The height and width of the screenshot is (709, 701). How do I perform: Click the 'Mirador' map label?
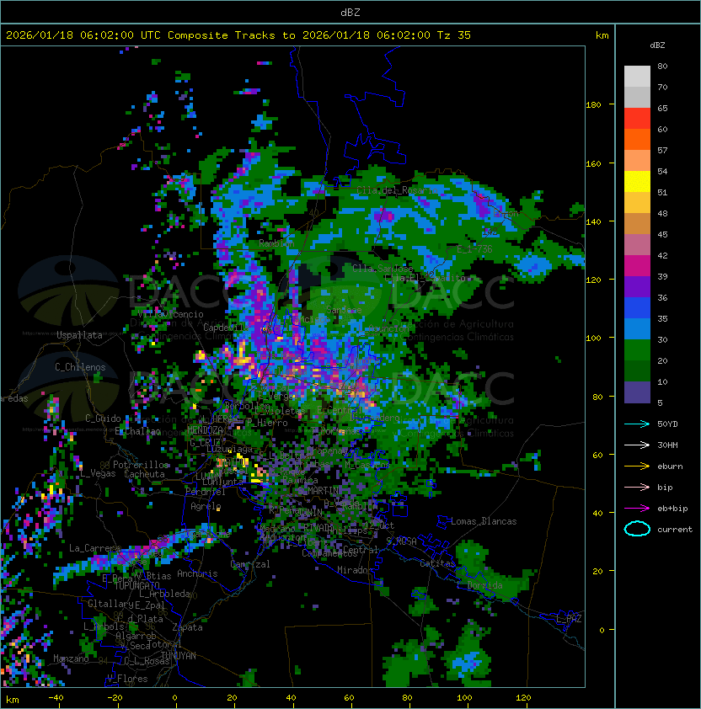(356, 570)
